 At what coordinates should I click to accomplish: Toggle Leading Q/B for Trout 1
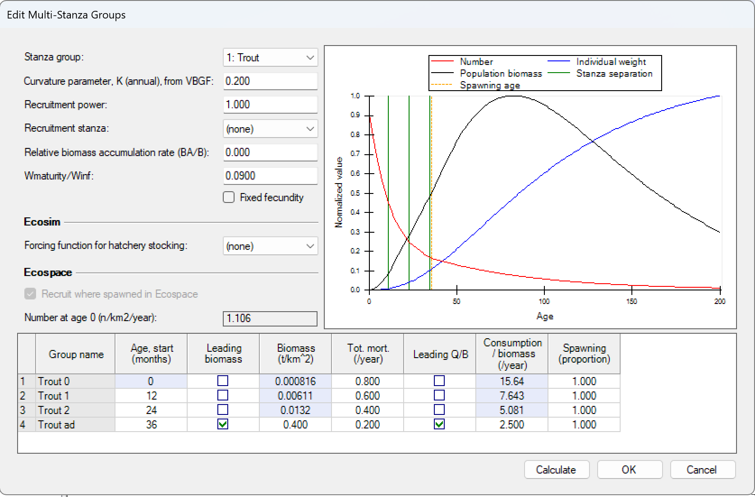439,396
